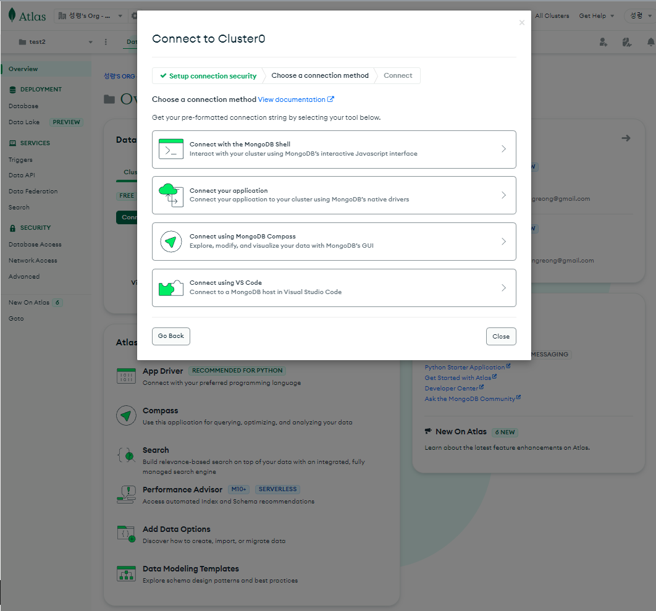The width and height of the screenshot is (656, 611).
Task: Open Triggers in the sidebar
Action: pos(20,160)
